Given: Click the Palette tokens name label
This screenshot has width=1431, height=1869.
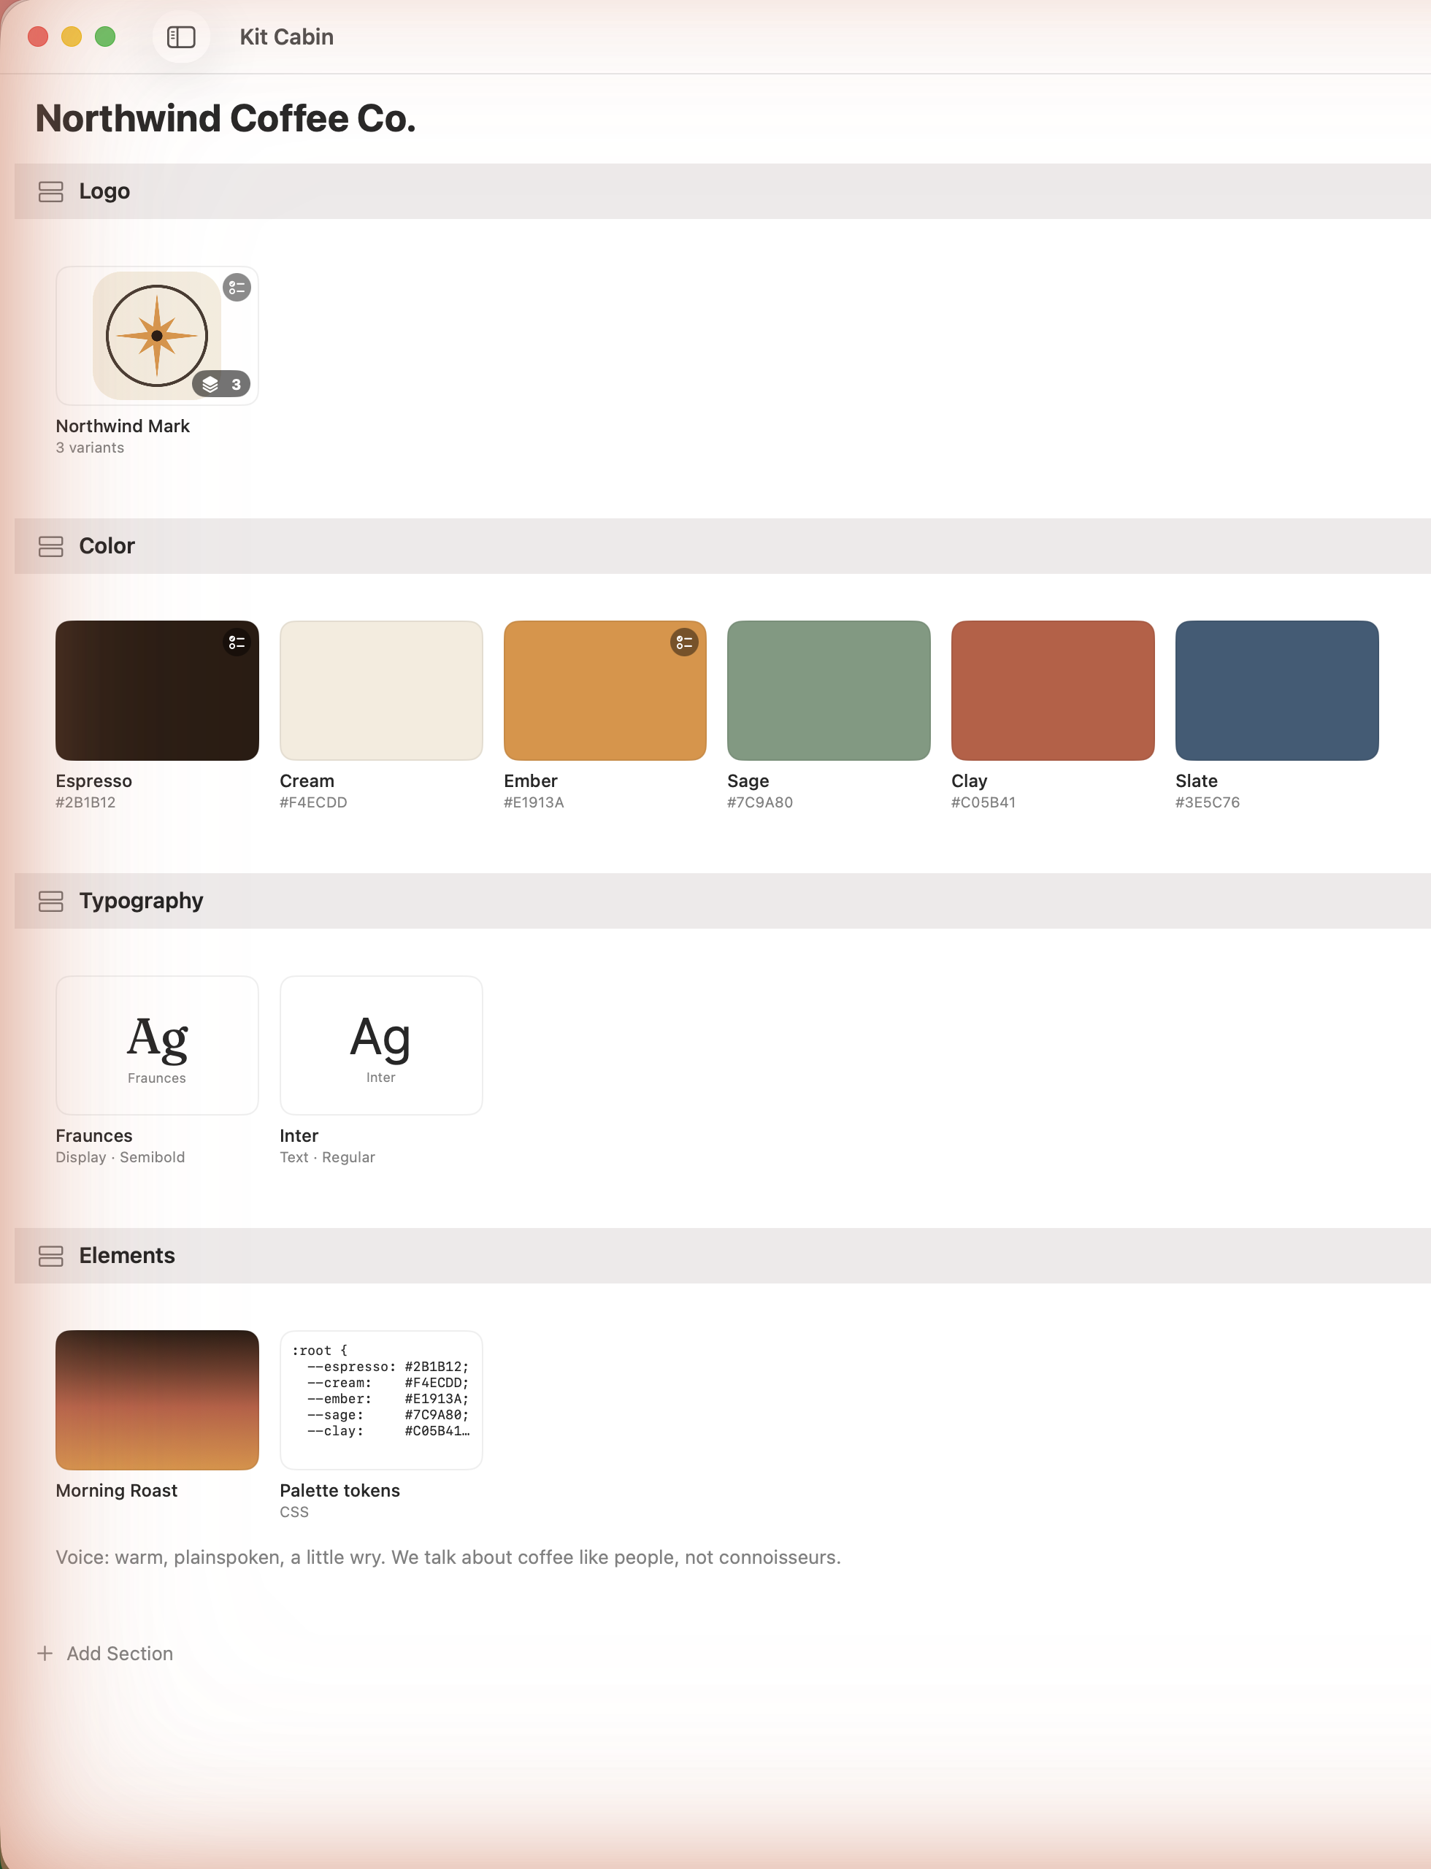Looking at the screenshot, I should pos(340,1491).
